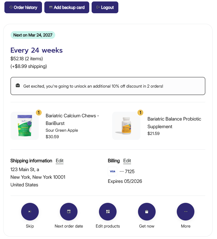The image size is (217, 239).
Task: Click the 10% off discount banner
Action: point(108,86)
